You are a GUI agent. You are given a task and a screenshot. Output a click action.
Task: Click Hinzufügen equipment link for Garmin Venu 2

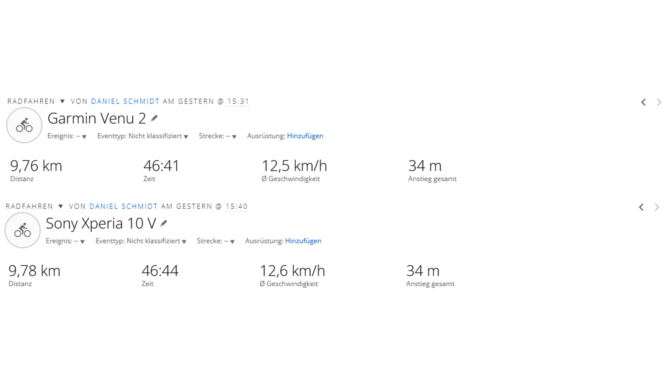tap(305, 136)
